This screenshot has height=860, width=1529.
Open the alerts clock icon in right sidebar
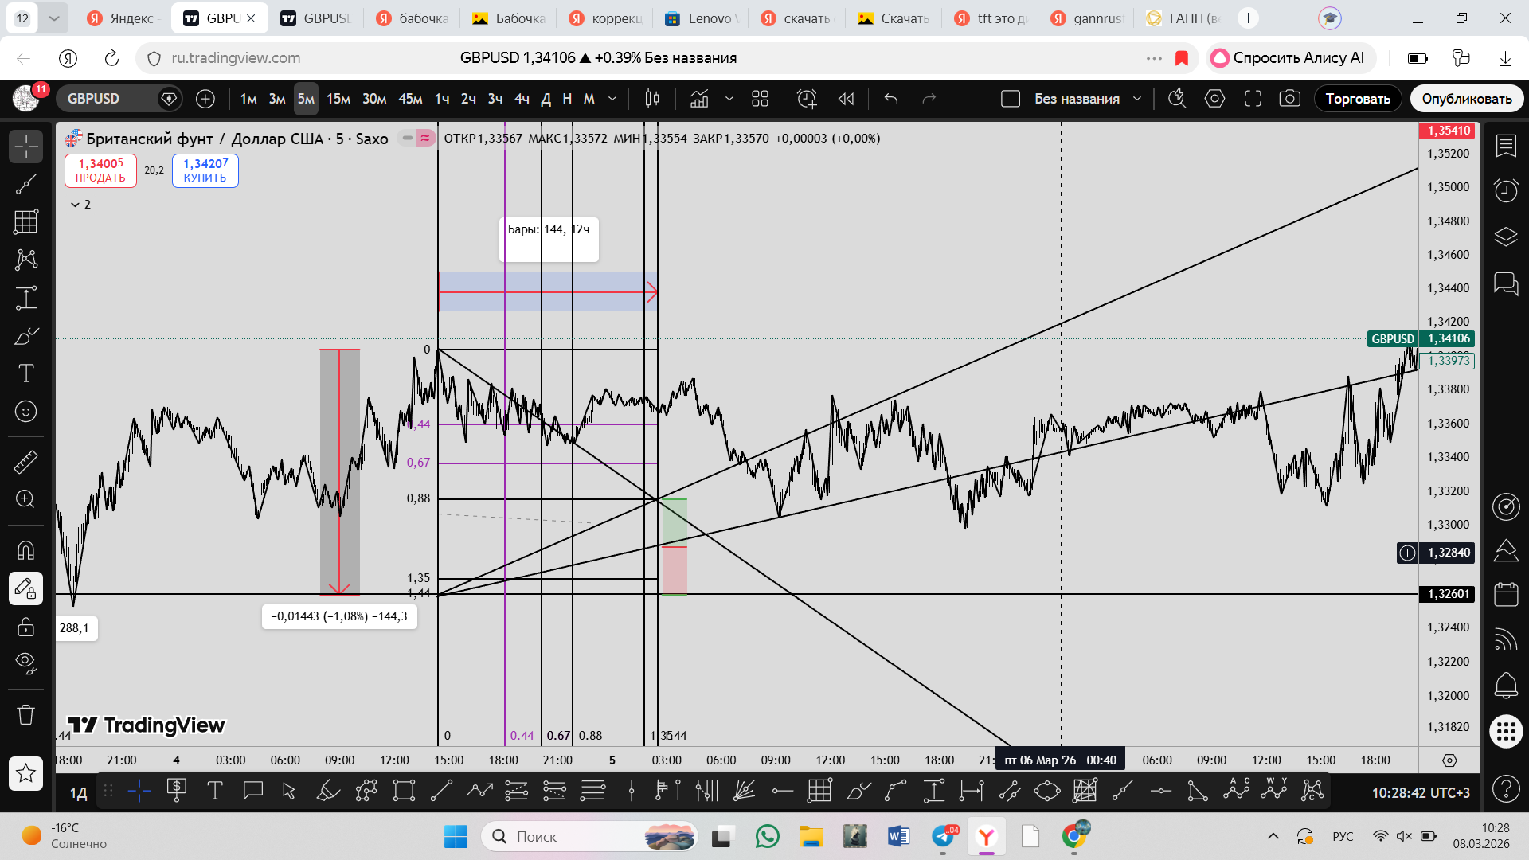pyautogui.click(x=1505, y=190)
